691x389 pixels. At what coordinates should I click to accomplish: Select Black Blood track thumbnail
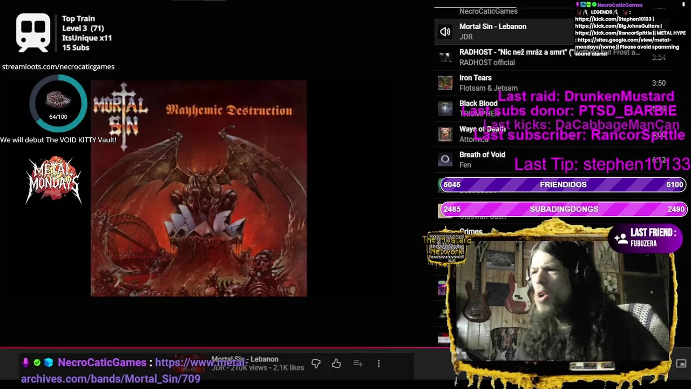coord(445,108)
